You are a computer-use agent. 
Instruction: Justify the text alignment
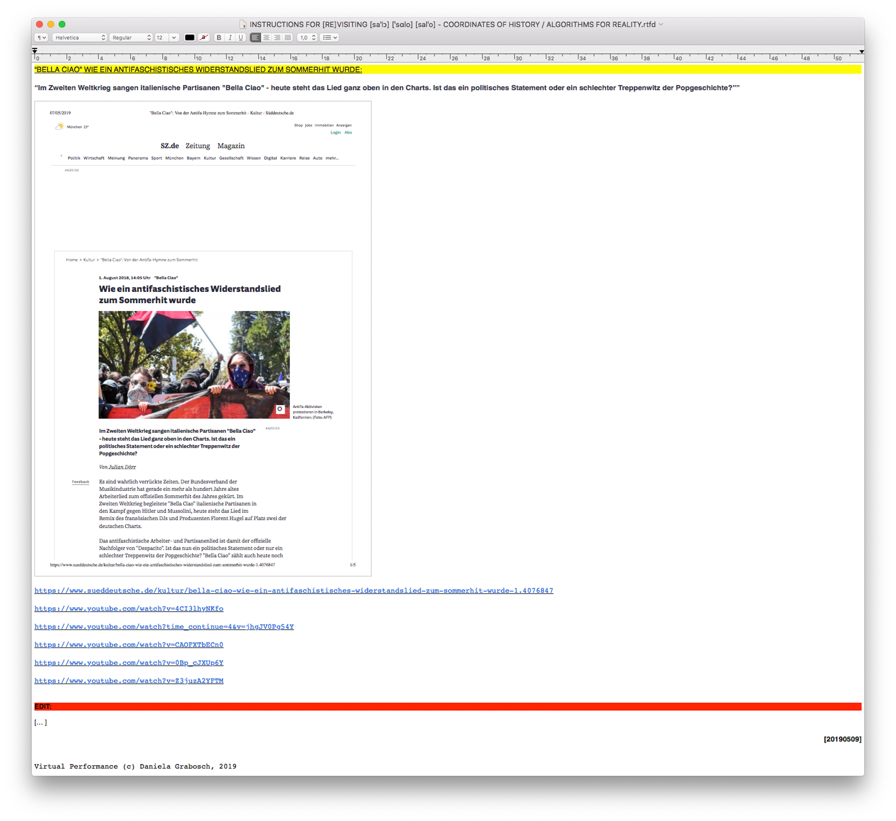(x=288, y=38)
